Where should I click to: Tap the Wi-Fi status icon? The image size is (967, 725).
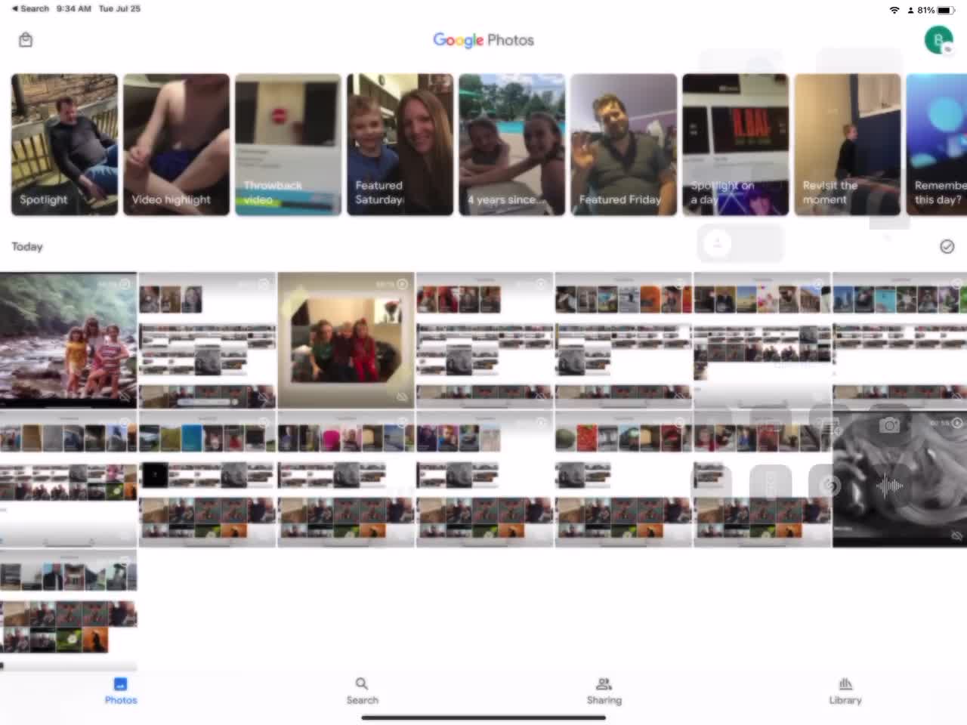(895, 10)
